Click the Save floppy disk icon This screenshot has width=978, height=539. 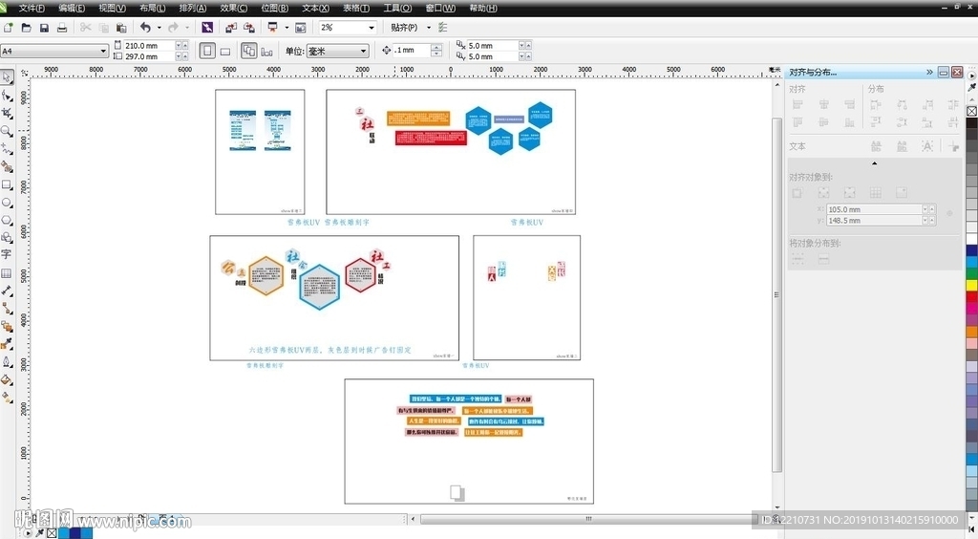coord(44,28)
